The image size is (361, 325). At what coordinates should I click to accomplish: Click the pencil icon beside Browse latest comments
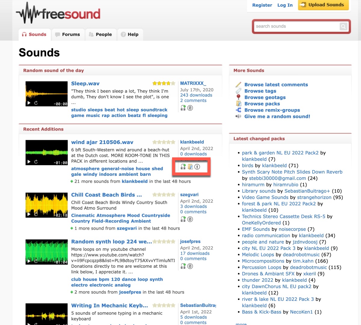click(x=239, y=84)
